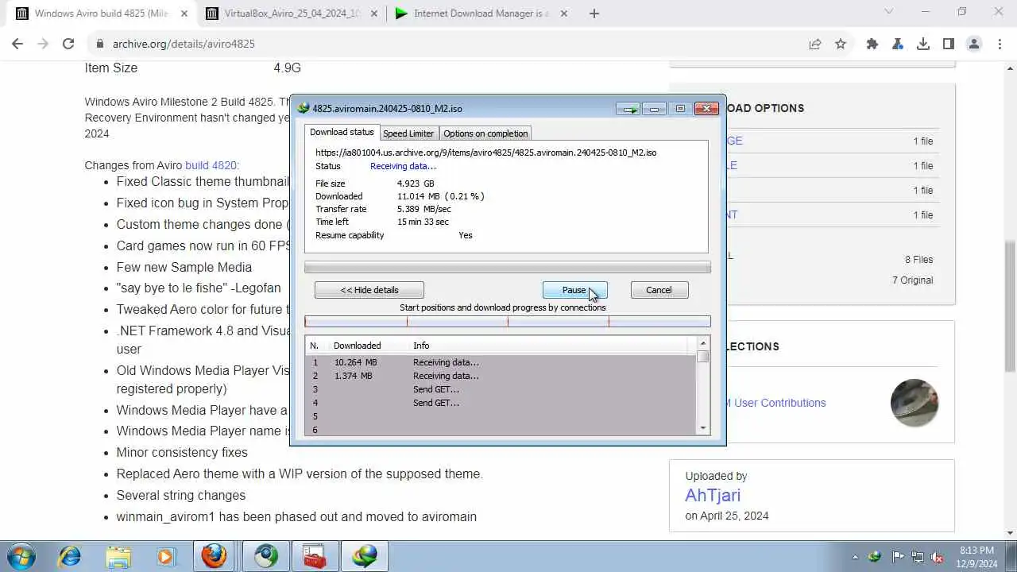Open Options on completion tab
1017x572 pixels.
(x=485, y=133)
